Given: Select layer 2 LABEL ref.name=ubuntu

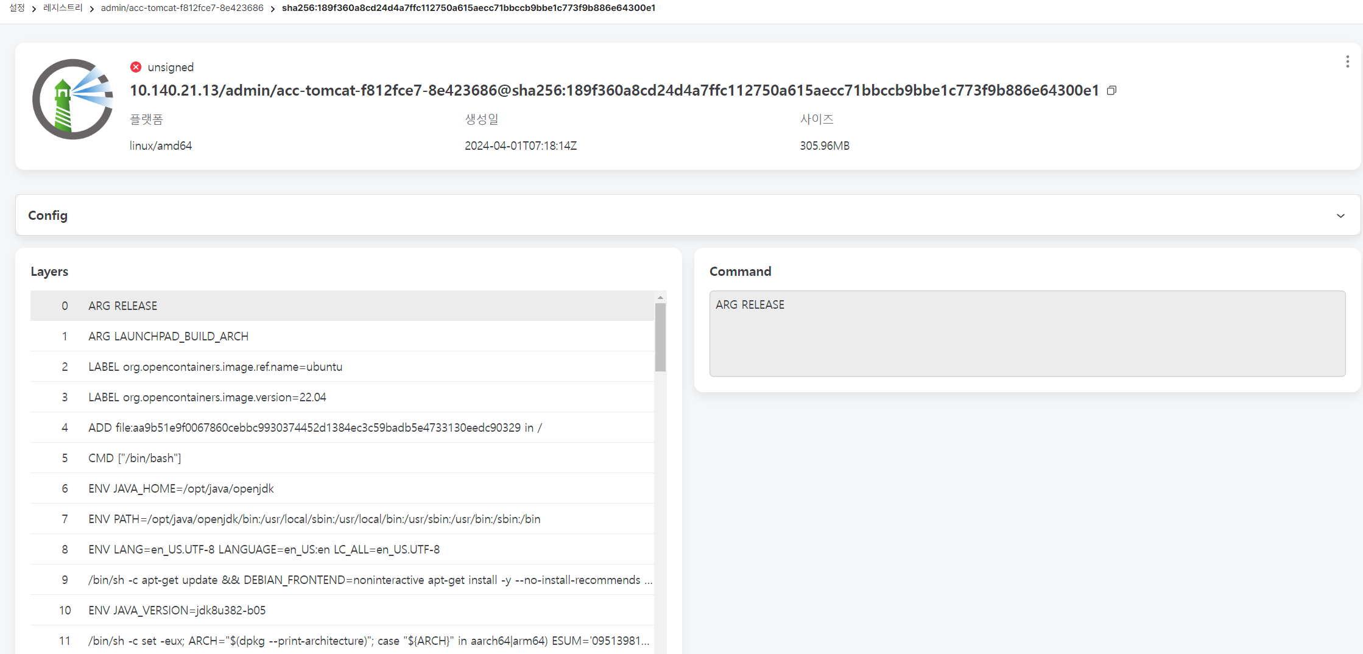Looking at the screenshot, I should pos(342,367).
